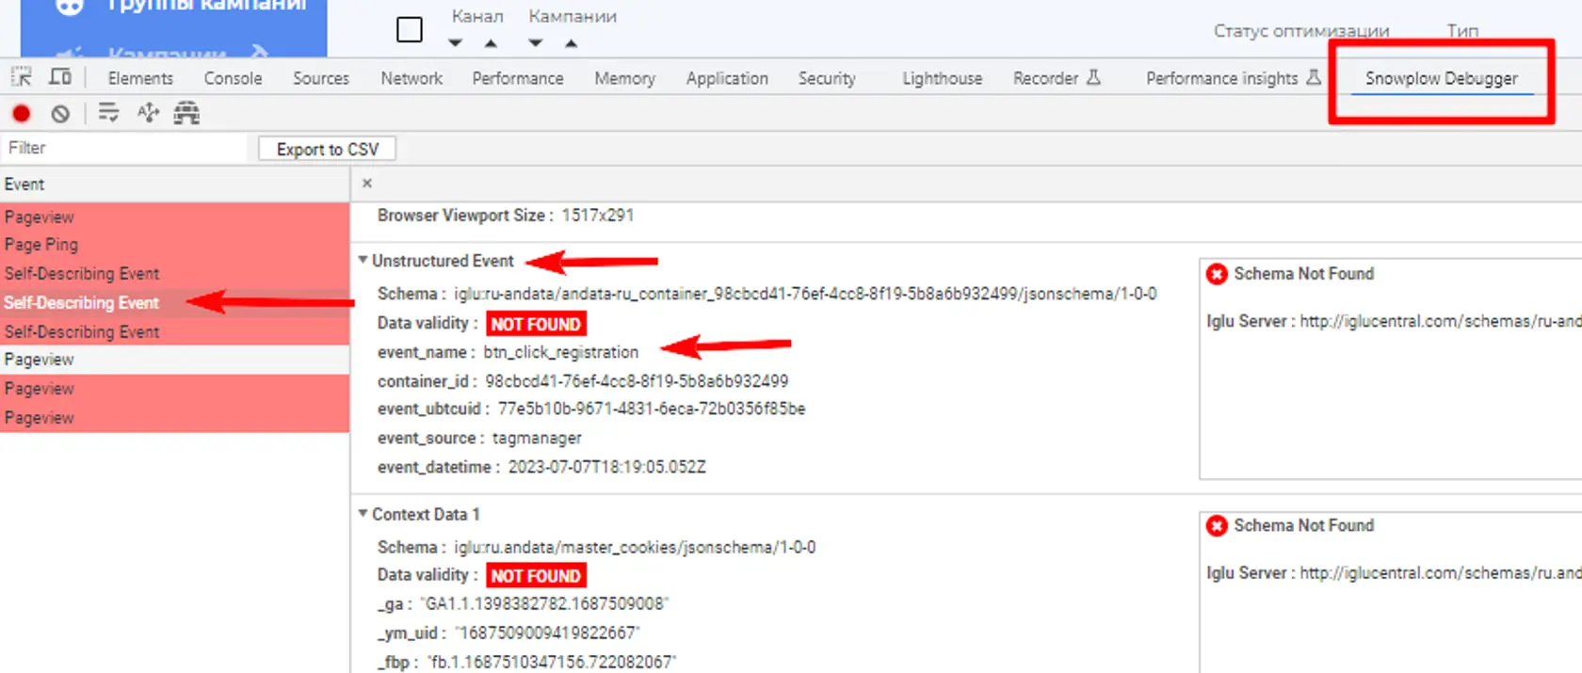Click the event_source value tagmanager
Image resolution: width=1582 pixels, height=673 pixels.
pos(537,439)
